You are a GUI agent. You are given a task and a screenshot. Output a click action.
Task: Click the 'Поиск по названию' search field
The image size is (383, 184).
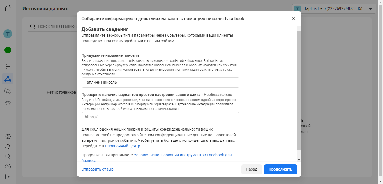coord(52,27)
